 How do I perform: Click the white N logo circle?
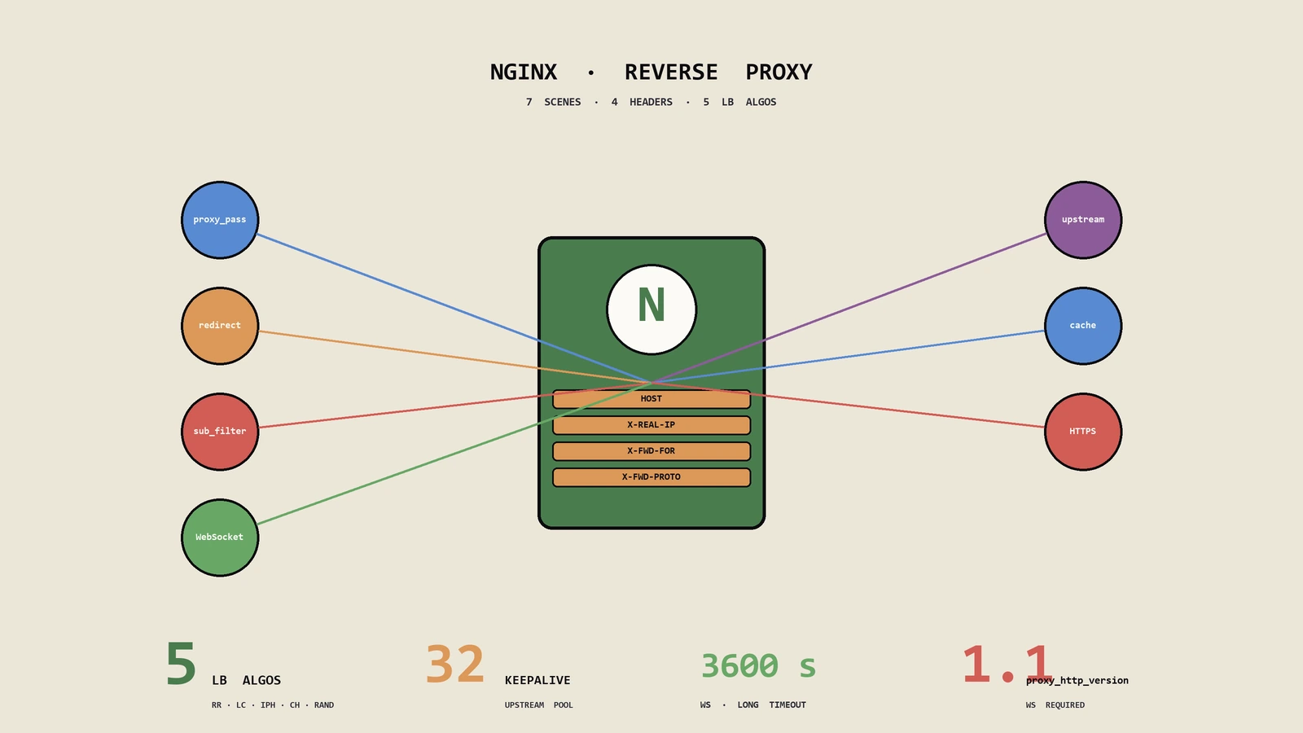click(x=651, y=309)
